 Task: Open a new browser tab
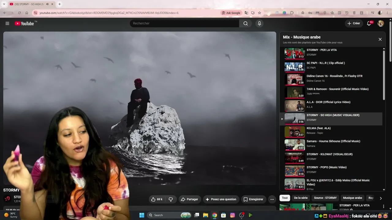(59, 4)
